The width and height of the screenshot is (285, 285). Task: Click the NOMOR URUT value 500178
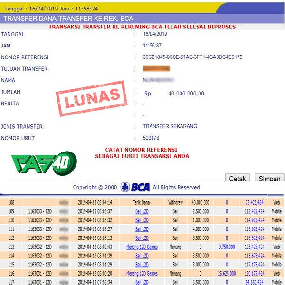151,138
